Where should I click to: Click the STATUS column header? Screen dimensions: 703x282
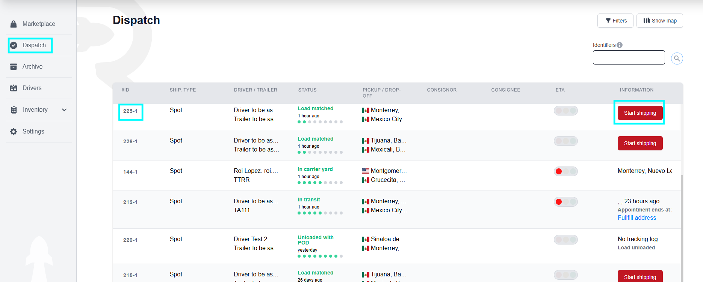click(307, 90)
